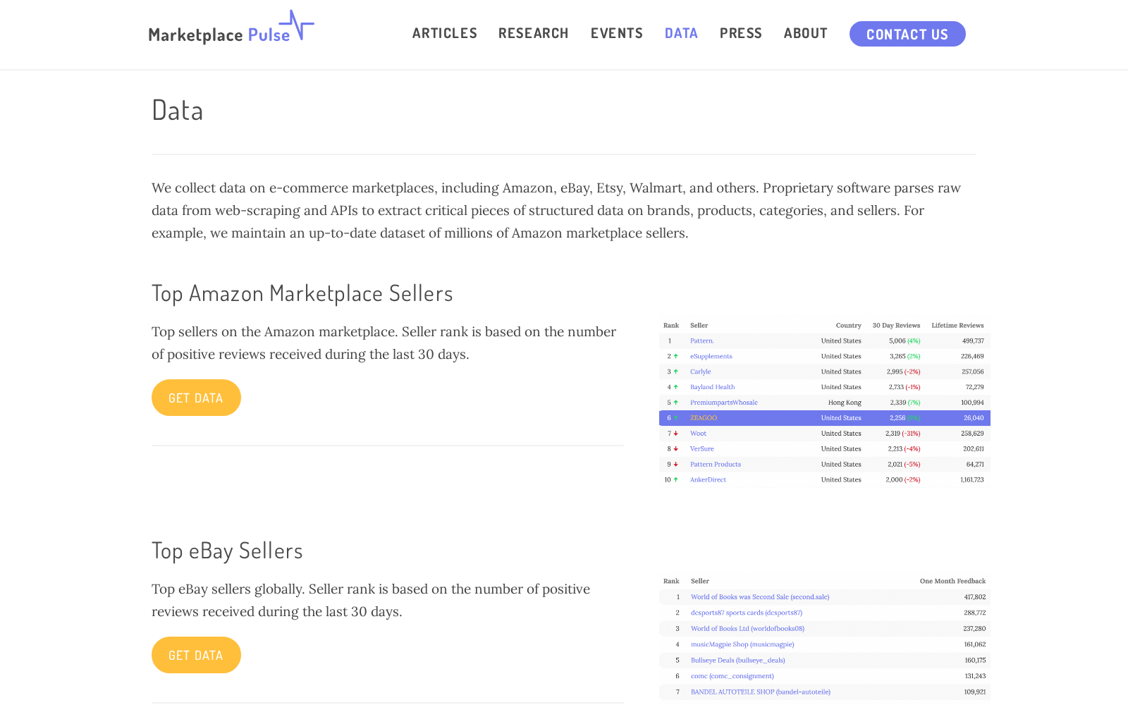
Task: Select the Data nav item
Action: (x=681, y=33)
